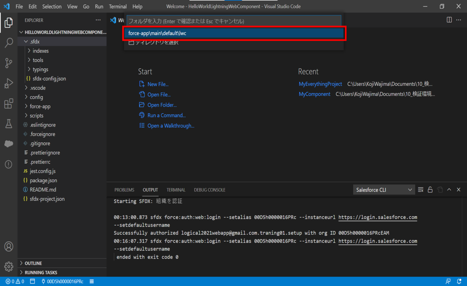Maximize the panel with the up chevron
The width and height of the screenshot is (467, 286).
[449, 190]
